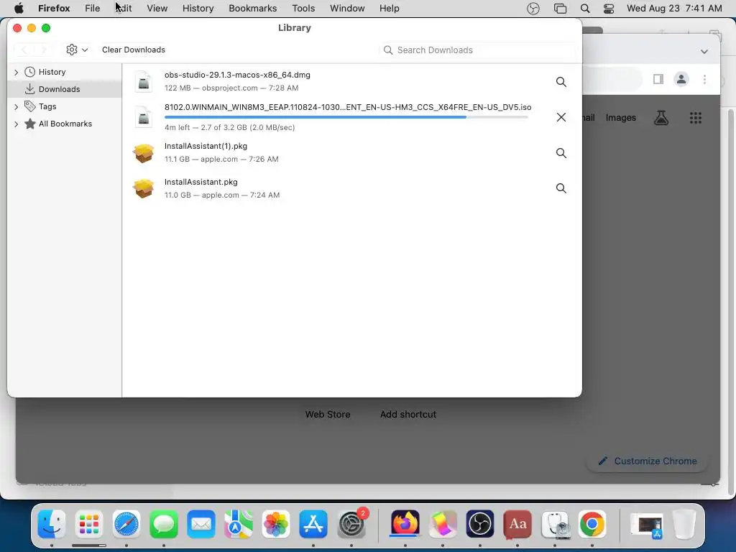Open Launchpad from the Dock
The width and height of the screenshot is (736, 552).
pyautogui.click(x=88, y=524)
